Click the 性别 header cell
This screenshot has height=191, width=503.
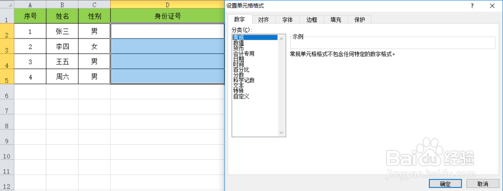(x=95, y=16)
